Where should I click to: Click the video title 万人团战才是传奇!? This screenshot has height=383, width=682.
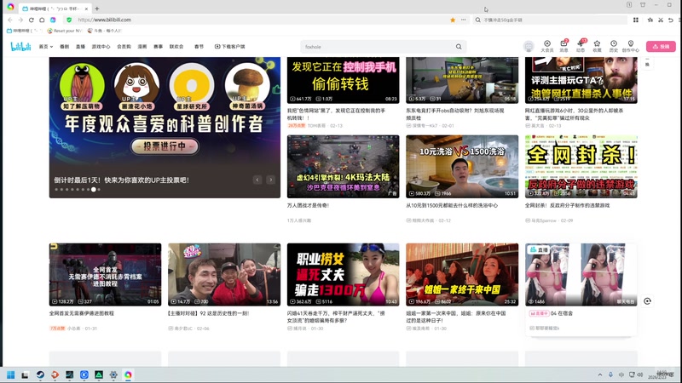(x=308, y=205)
